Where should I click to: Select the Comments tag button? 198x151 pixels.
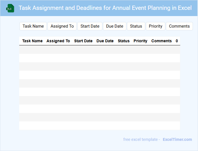click(179, 26)
